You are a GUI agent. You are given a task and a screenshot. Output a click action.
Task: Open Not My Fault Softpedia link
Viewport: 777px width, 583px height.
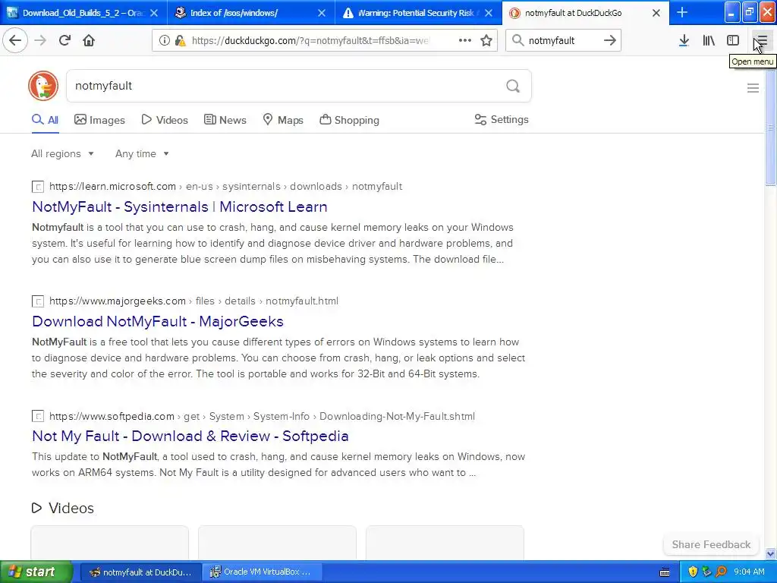(x=190, y=436)
